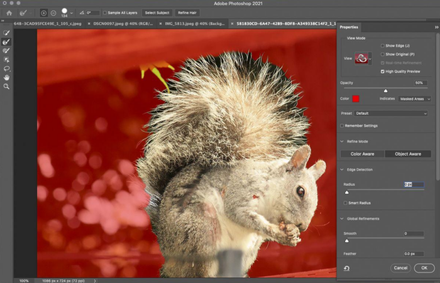Image resolution: width=440 pixels, height=283 pixels.
Task: Select the Lasso tool
Action: coord(6,68)
